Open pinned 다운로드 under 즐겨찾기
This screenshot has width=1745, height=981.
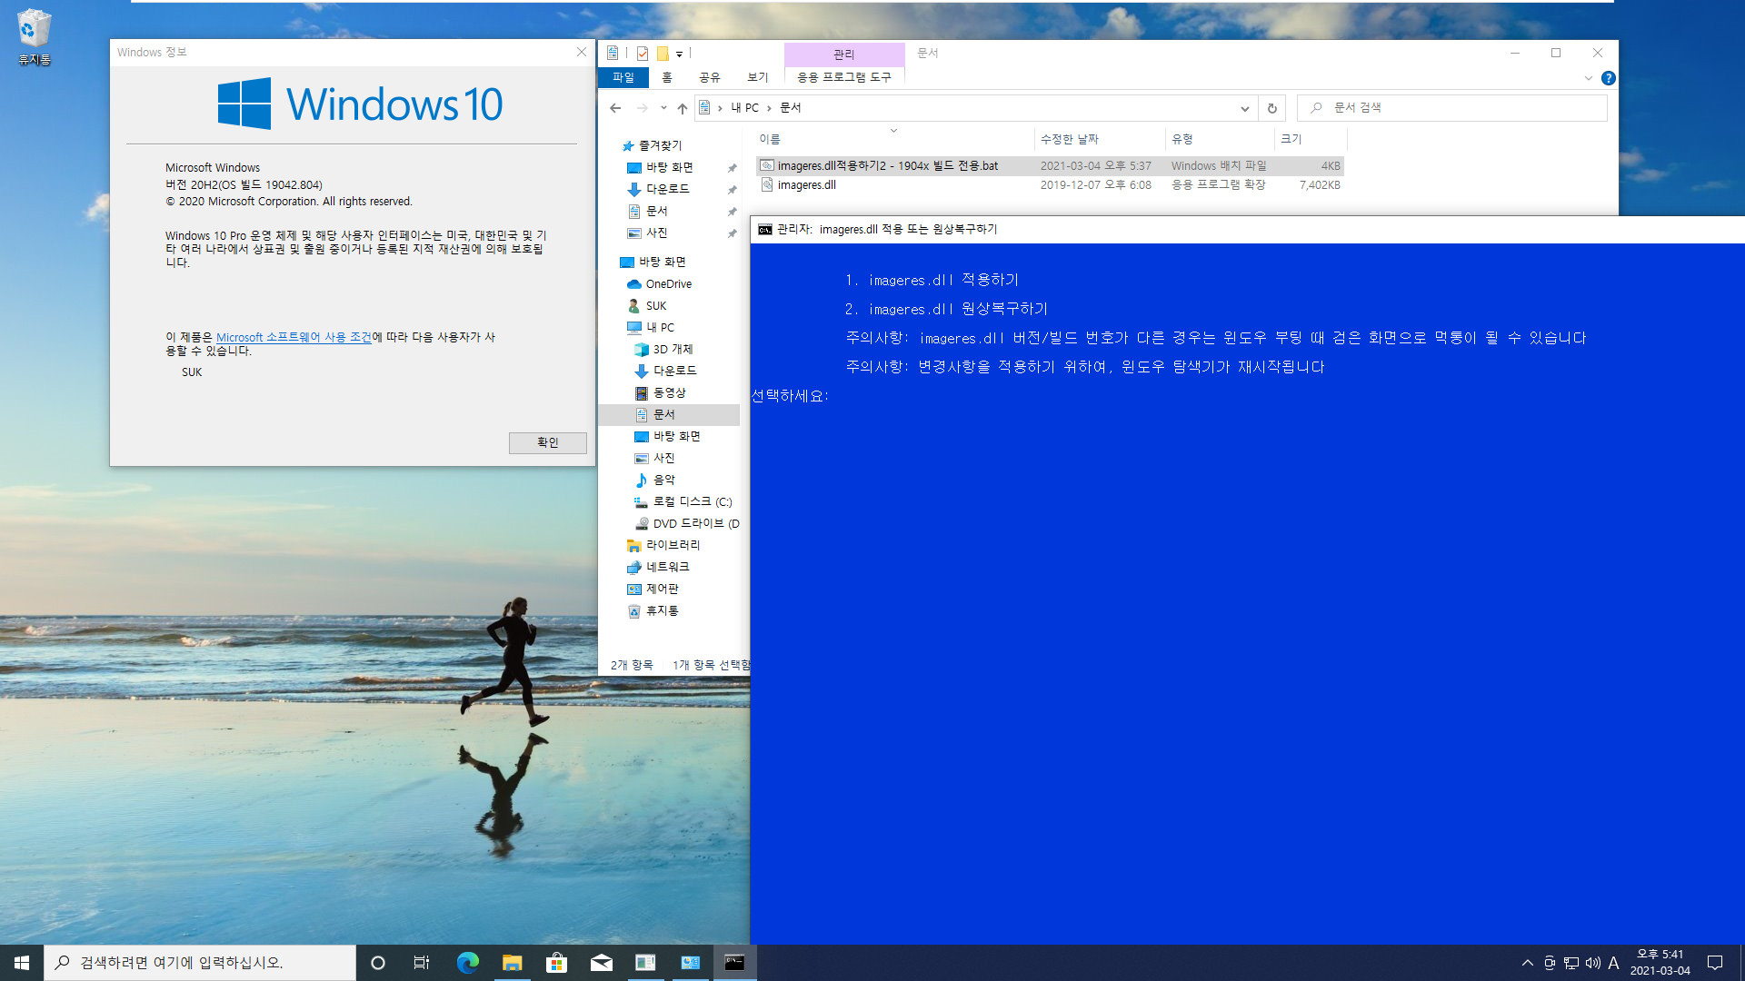667,189
